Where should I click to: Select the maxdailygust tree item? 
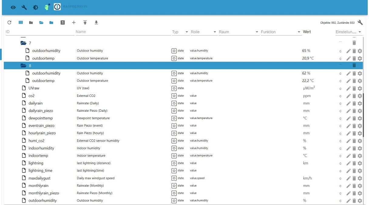[40, 178]
